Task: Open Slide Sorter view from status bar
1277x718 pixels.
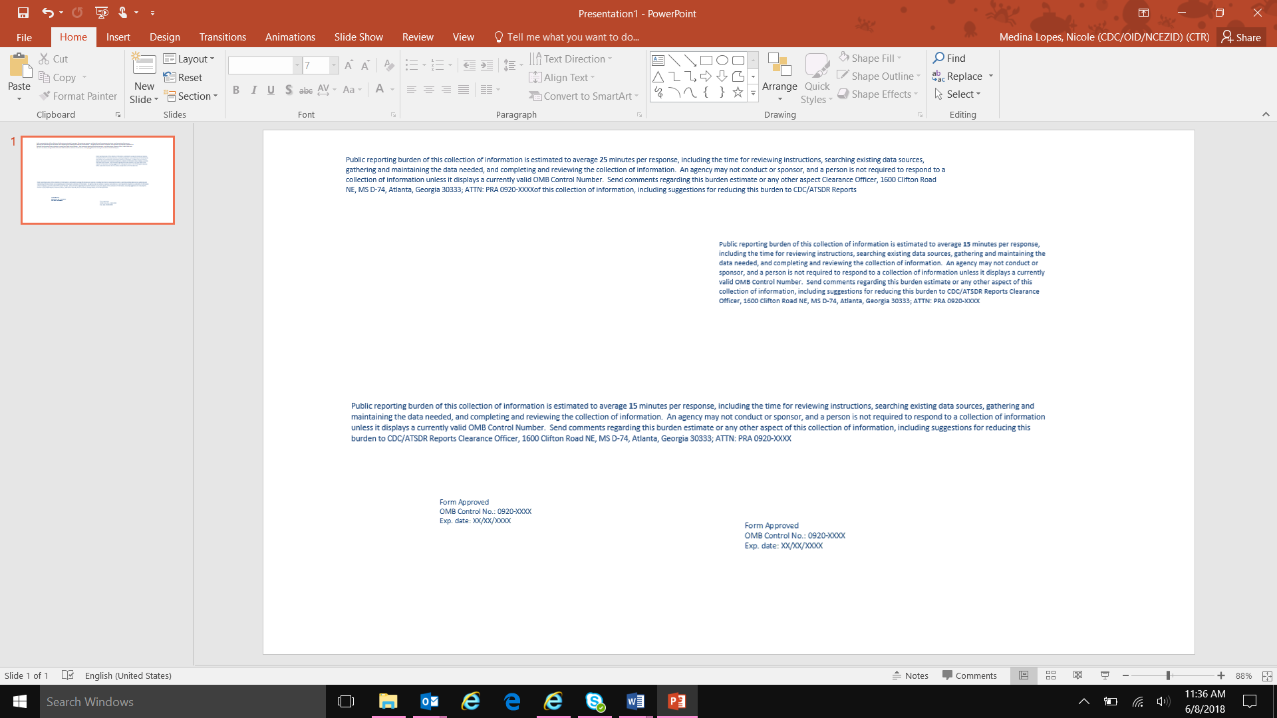Action: click(x=1051, y=675)
